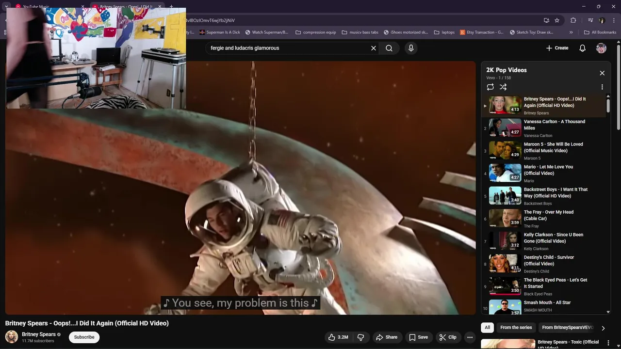Toggle loop playlist
621x349 pixels.
point(490,87)
